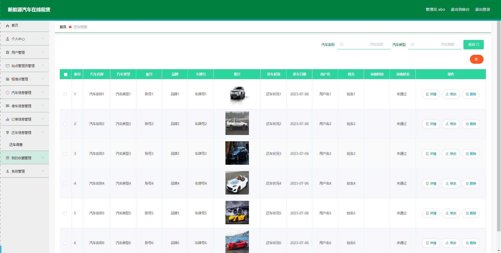The width and height of the screenshot is (501, 253).
Task: Click 修改 for row 汽车名称2
Action: click(451, 124)
